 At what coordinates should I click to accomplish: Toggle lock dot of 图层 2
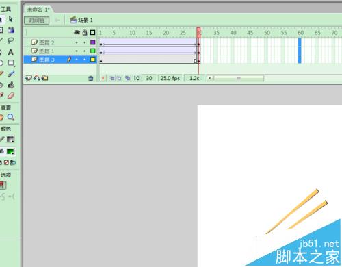click(x=85, y=42)
